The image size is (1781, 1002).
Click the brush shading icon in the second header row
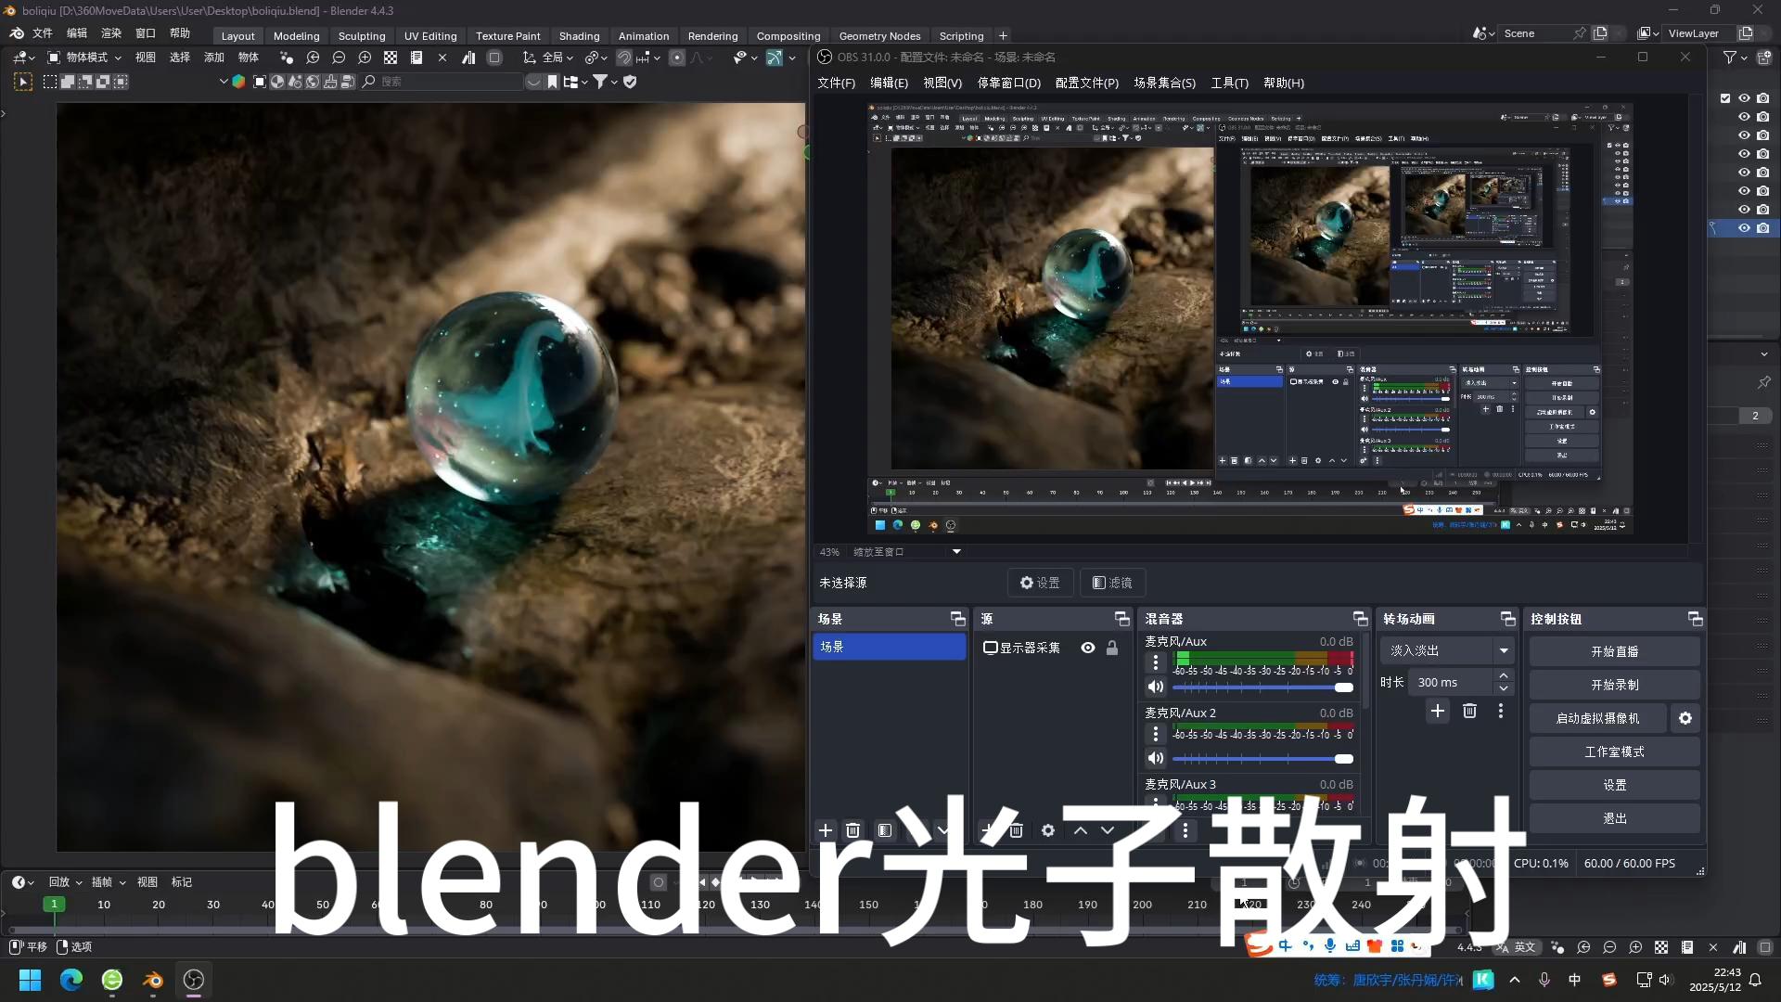click(330, 82)
